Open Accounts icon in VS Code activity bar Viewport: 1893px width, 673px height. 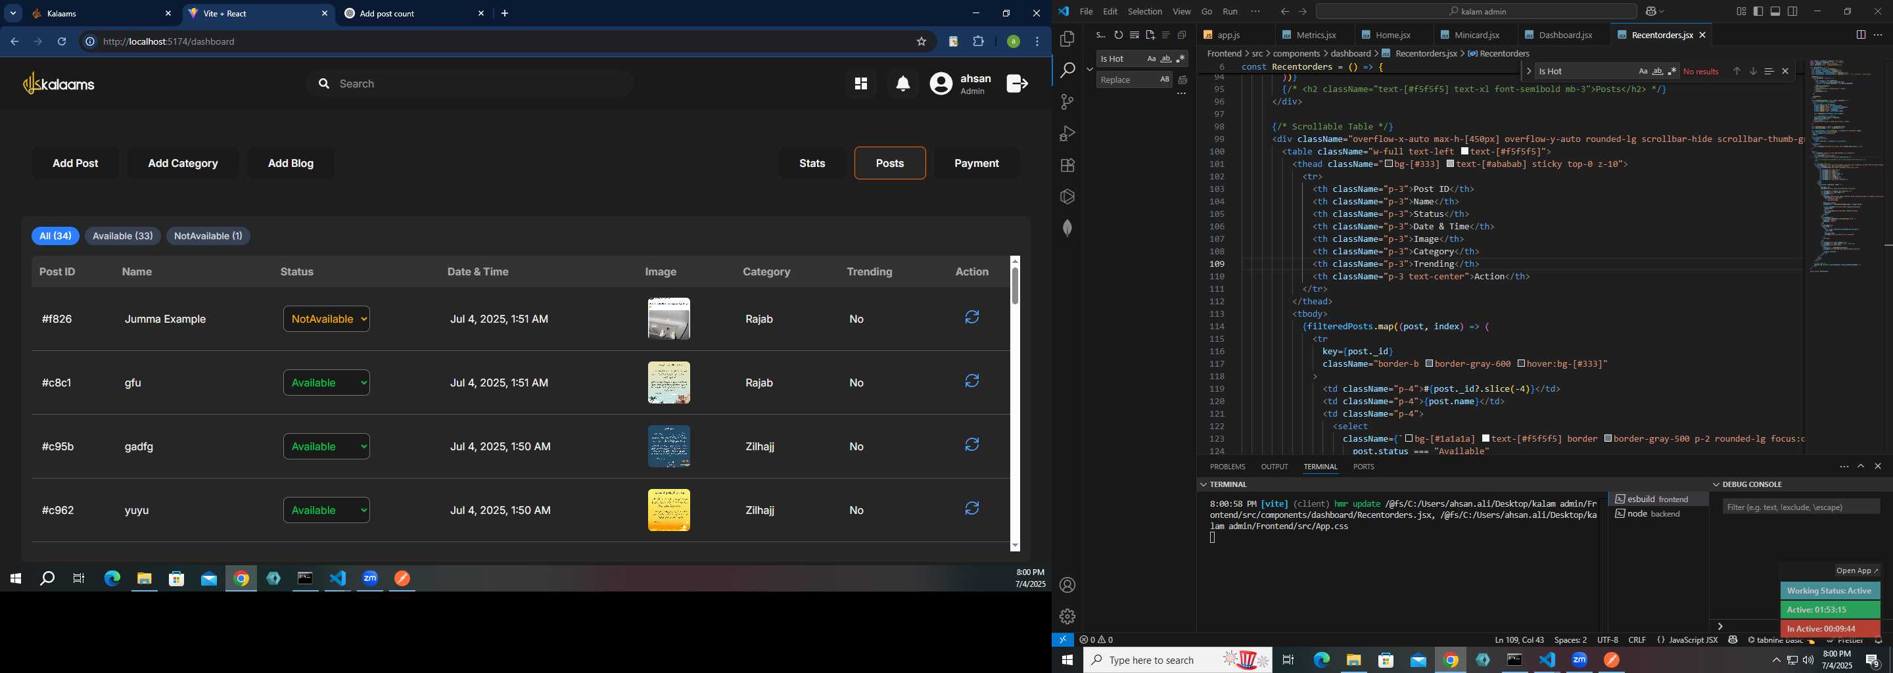tap(1067, 586)
